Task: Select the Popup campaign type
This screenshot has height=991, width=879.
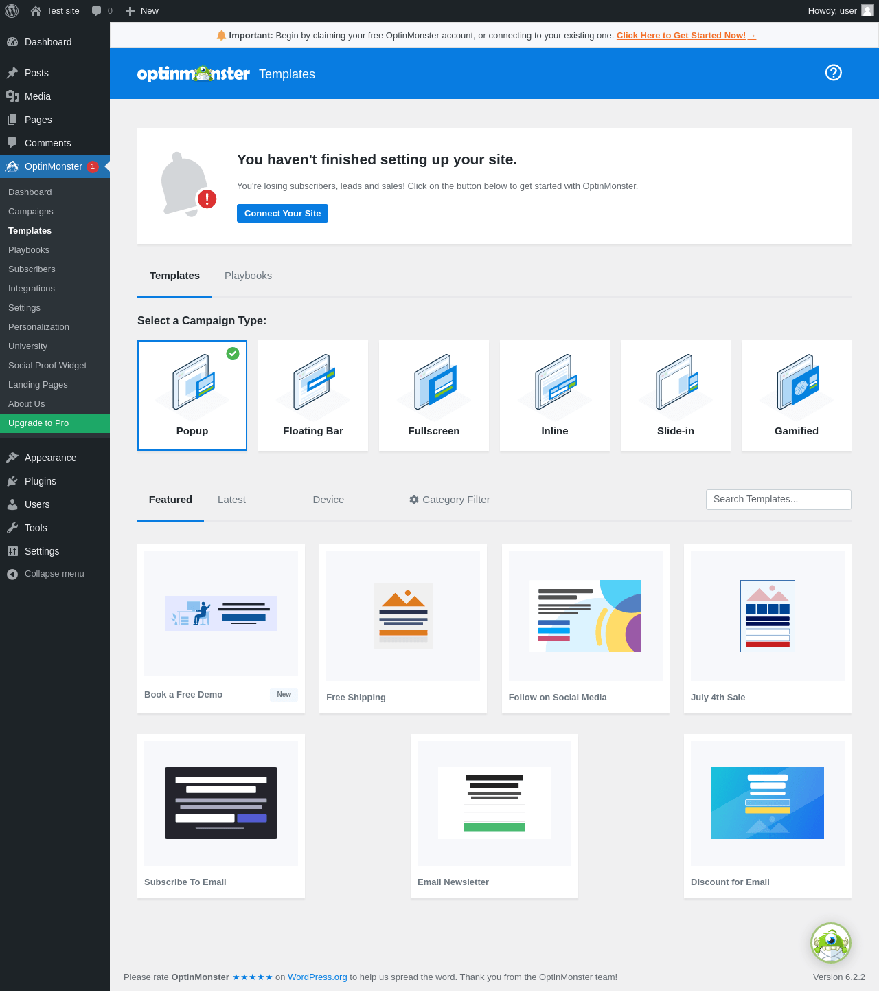Action: click(x=192, y=395)
